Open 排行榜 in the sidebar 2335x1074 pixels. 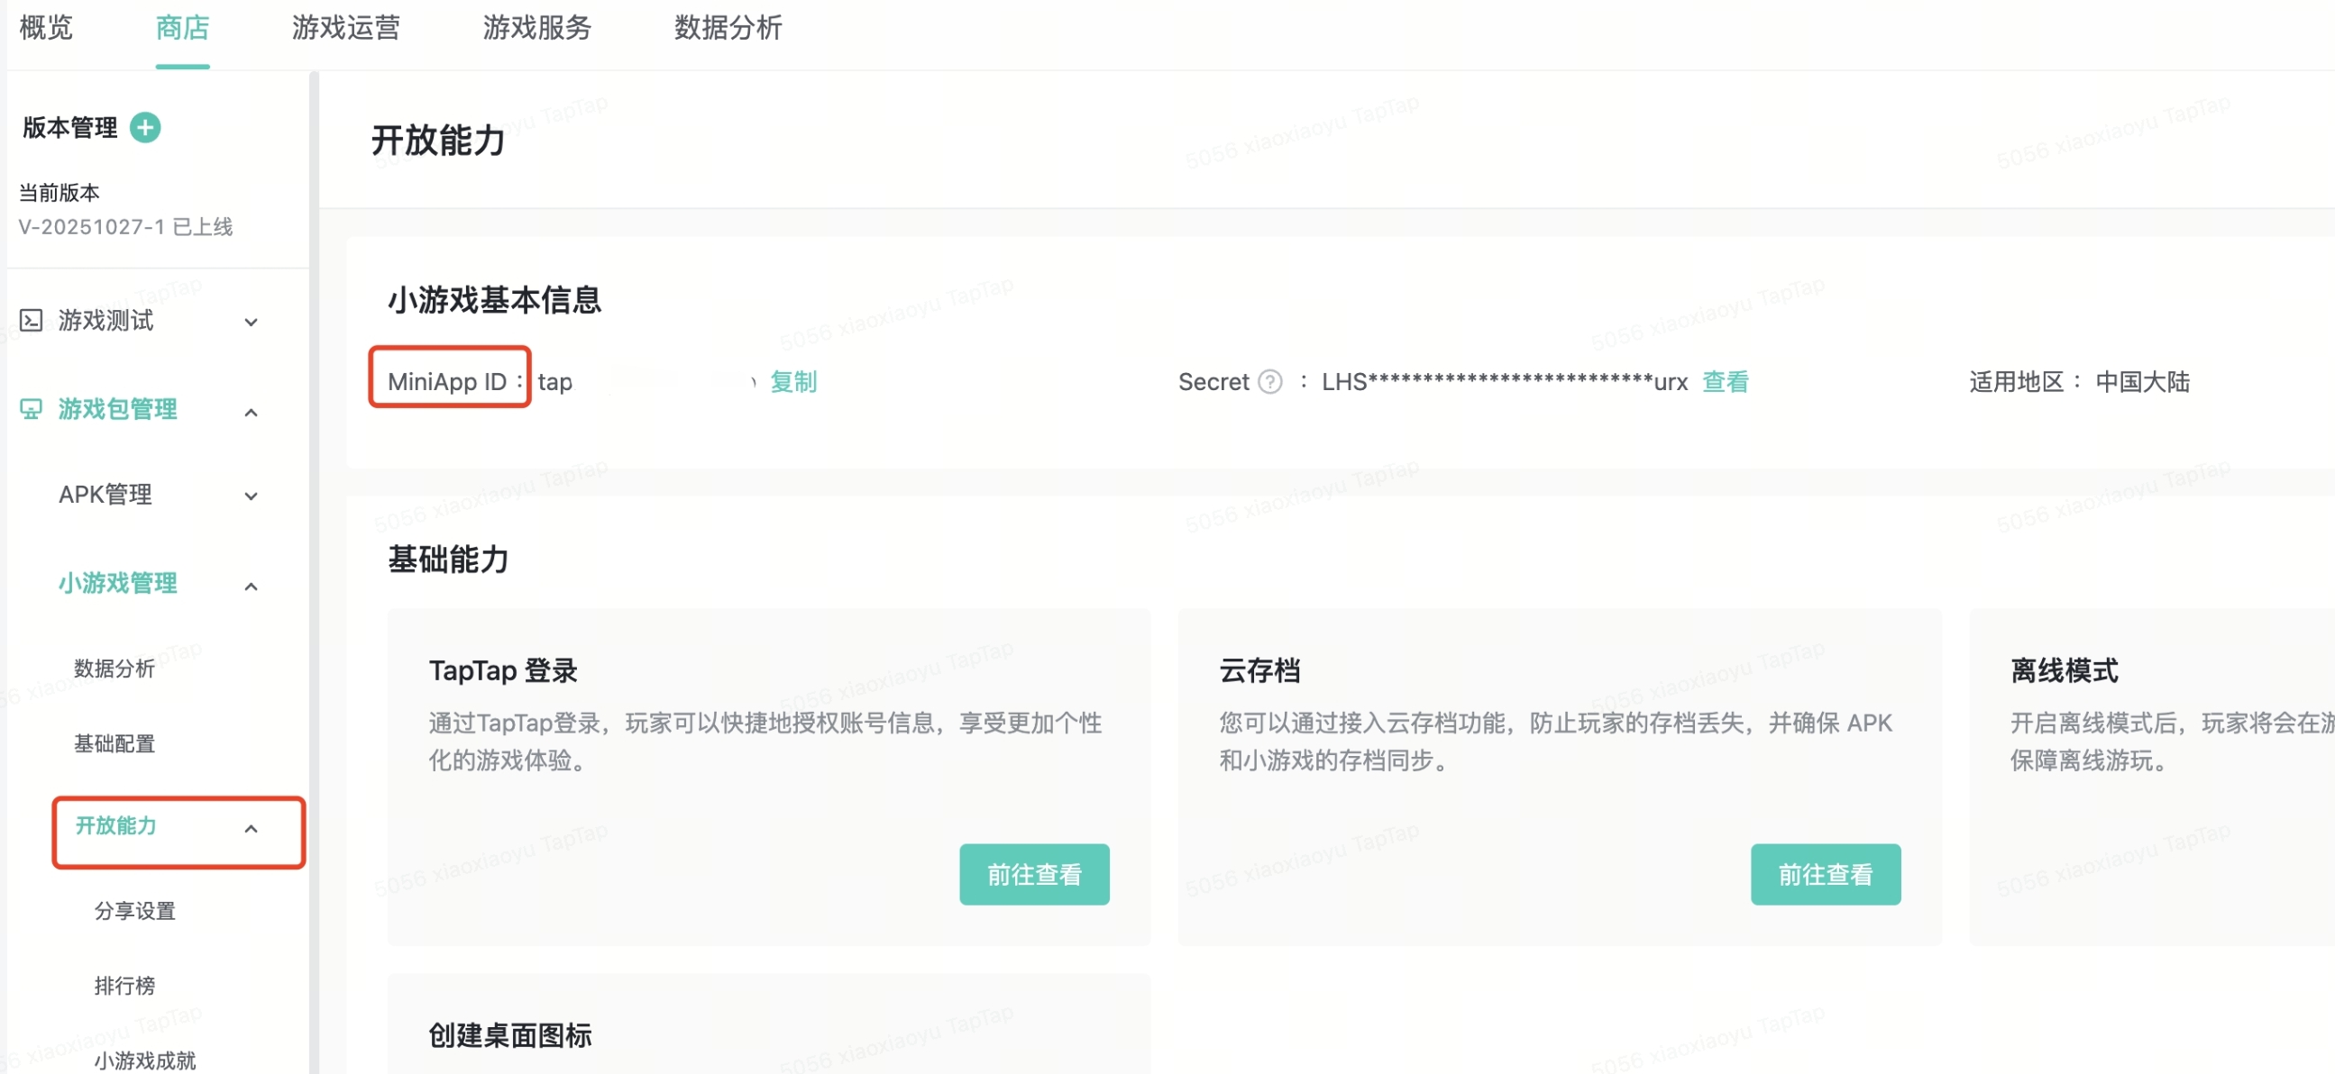pos(125,986)
